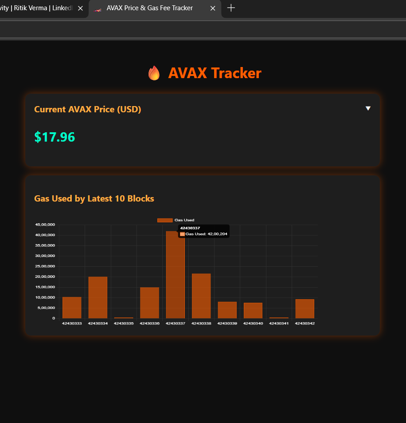Screen dimensions: 406x423
Task: Close the AVAX Price & Gas Fee Tracker tab
Action: coord(213,8)
